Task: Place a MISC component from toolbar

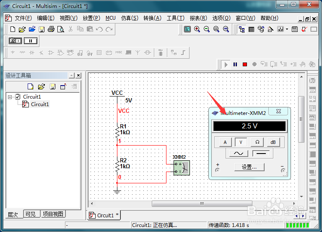Action: coord(119,52)
